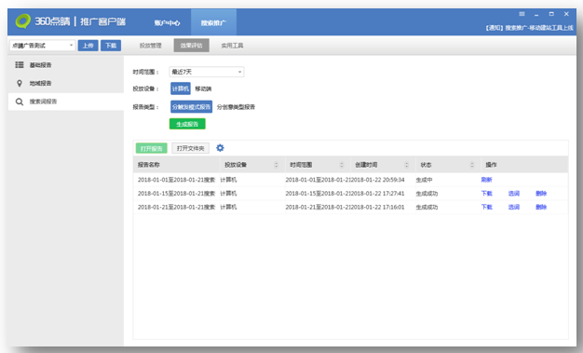This screenshot has width=583, height=353.
Task: Click 选词 for the 2018-01-15 report row
Action: tap(514, 194)
